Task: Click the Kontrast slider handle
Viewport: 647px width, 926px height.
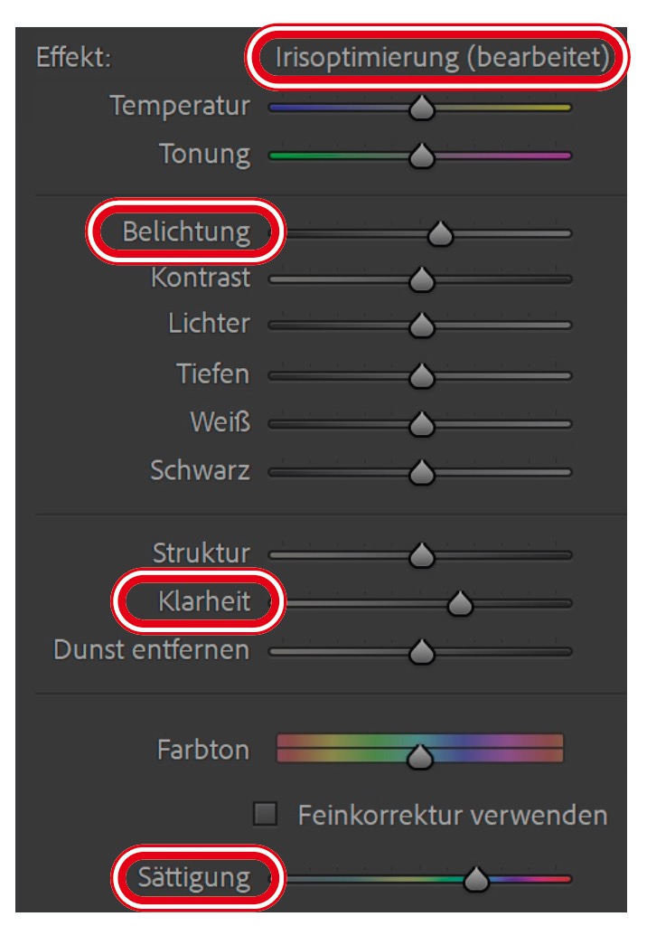Action: pyautogui.click(x=421, y=281)
